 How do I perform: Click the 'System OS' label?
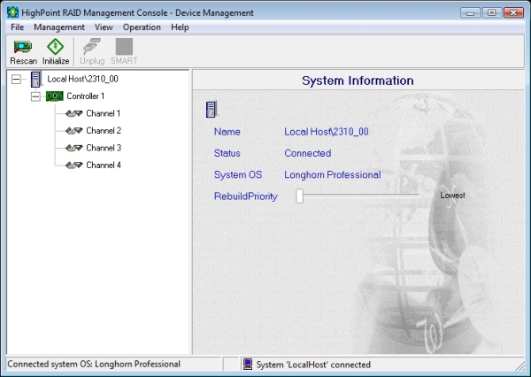point(238,174)
